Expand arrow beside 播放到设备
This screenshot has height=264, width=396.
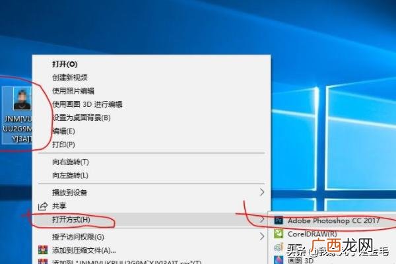point(262,193)
